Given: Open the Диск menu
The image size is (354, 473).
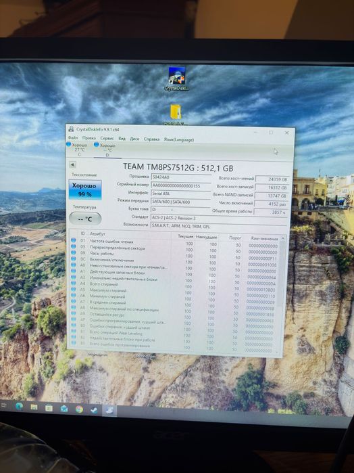Looking at the screenshot, I should tap(134, 139).
